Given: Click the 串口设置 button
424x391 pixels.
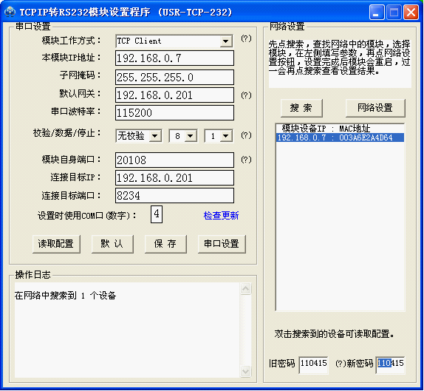Looking at the screenshot, I should (222, 244).
